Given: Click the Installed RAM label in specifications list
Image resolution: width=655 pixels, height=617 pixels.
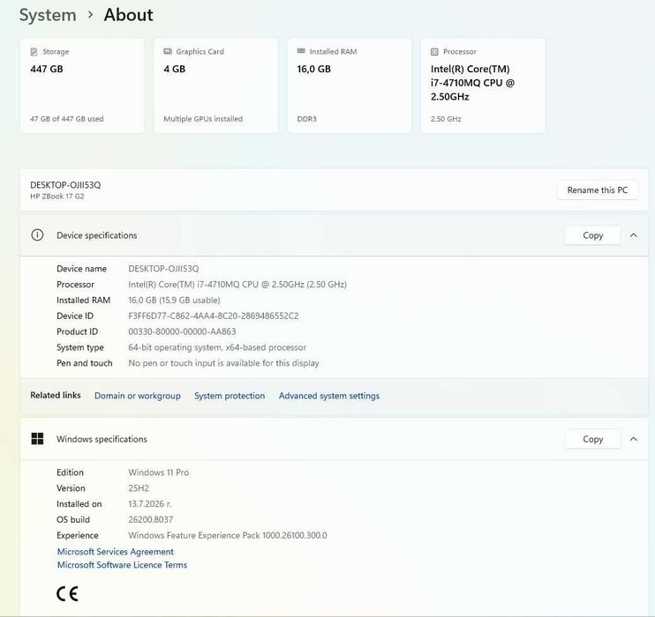Looking at the screenshot, I should point(84,301).
